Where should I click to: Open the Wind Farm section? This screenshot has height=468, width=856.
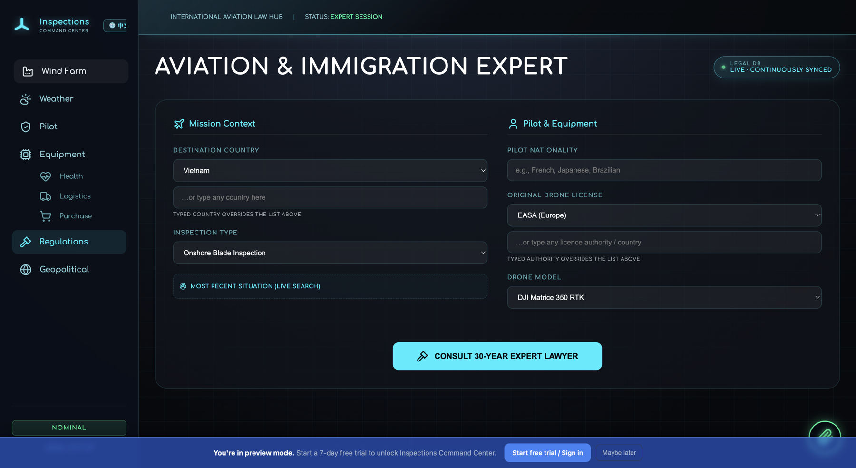click(71, 71)
